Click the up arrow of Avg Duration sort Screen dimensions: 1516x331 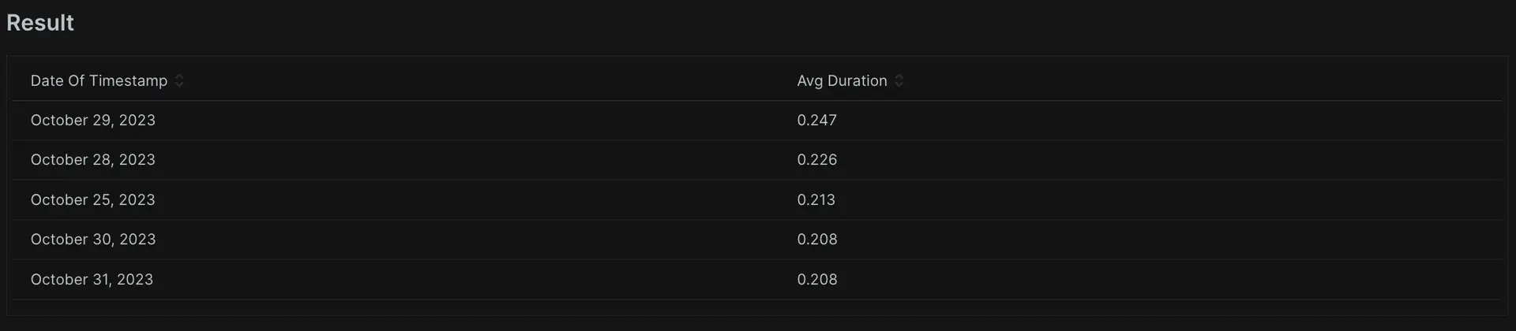coord(899,76)
